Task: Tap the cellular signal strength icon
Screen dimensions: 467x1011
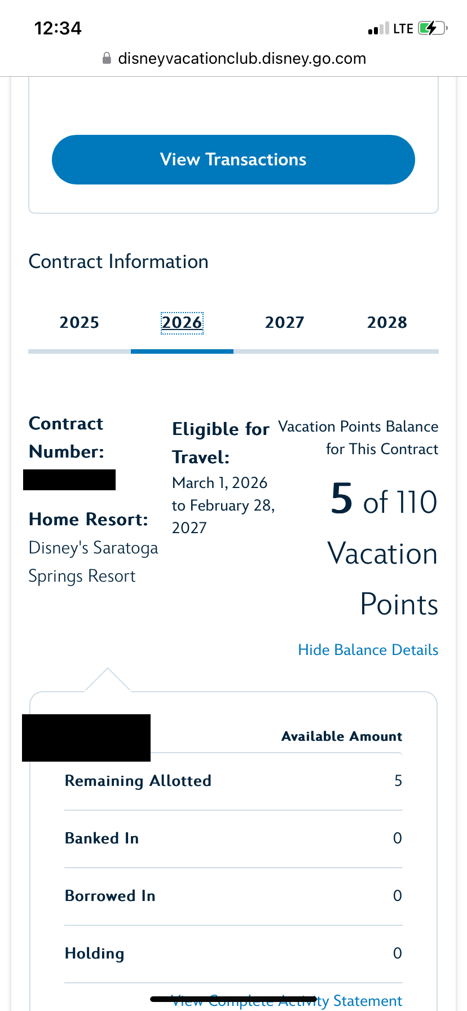Action: 378,29
